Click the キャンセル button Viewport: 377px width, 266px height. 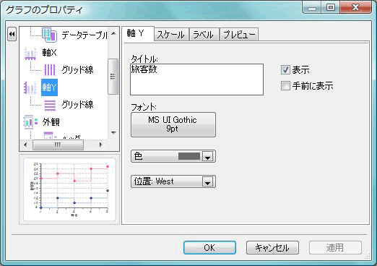tap(272, 247)
